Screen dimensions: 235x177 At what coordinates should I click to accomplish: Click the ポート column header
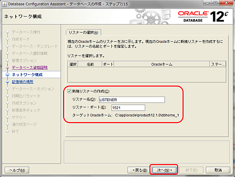pos(108,64)
